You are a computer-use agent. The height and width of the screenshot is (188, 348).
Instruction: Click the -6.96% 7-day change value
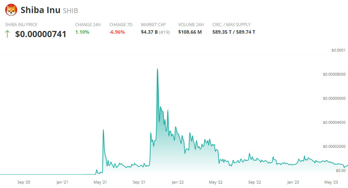(117, 32)
